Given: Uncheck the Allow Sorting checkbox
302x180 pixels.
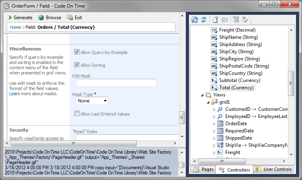Looking at the screenshot, I should pyautogui.click(x=77, y=65).
